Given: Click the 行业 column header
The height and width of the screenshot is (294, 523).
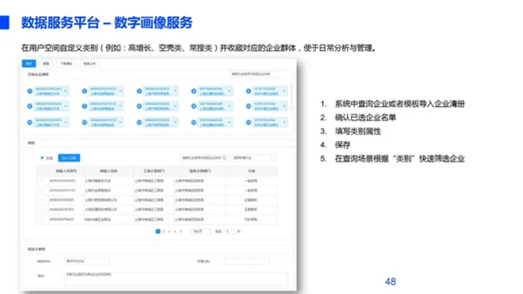Looking at the screenshot, I should click(251, 171).
